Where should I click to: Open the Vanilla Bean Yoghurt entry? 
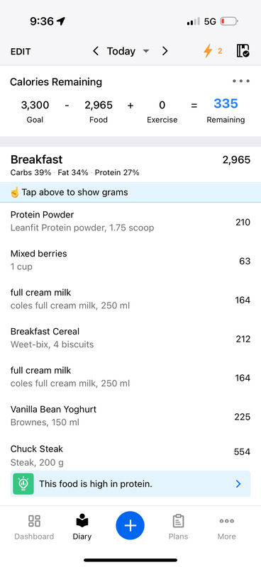130,416
